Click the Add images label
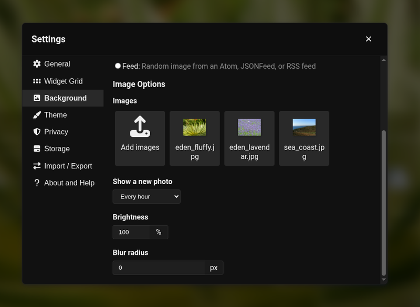The width and height of the screenshot is (420, 307). click(140, 147)
